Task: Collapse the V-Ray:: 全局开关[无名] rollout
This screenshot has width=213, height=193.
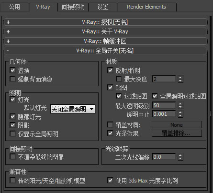Action: pos(105,51)
